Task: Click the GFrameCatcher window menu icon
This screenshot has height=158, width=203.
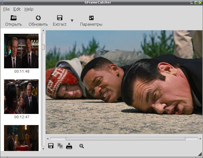Action: [x=2, y=2]
